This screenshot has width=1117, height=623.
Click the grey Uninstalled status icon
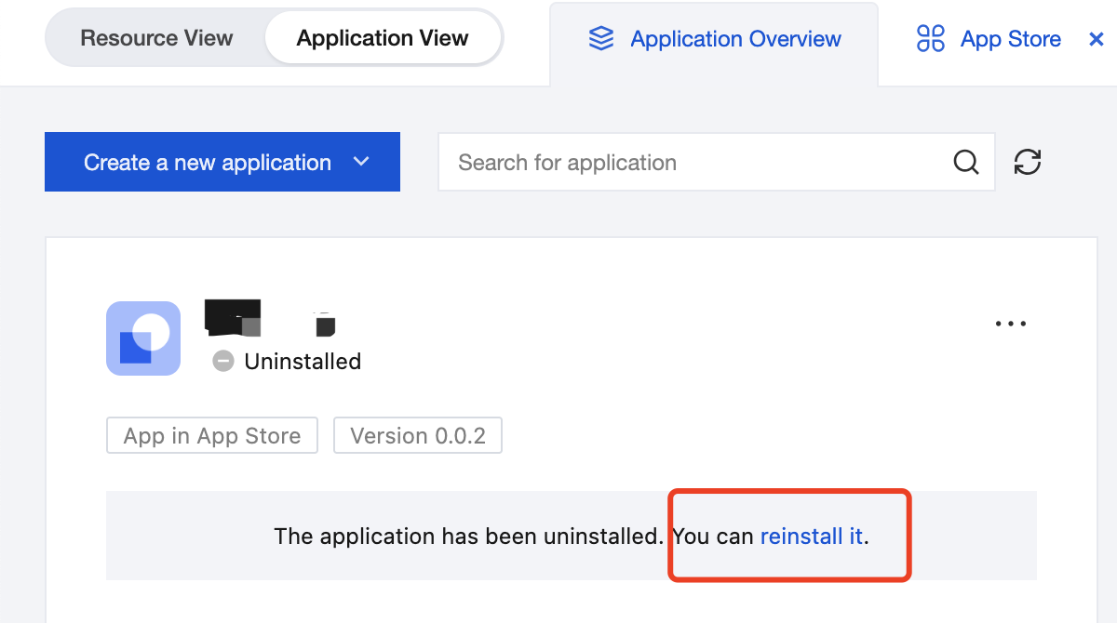[x=223, y=361]
